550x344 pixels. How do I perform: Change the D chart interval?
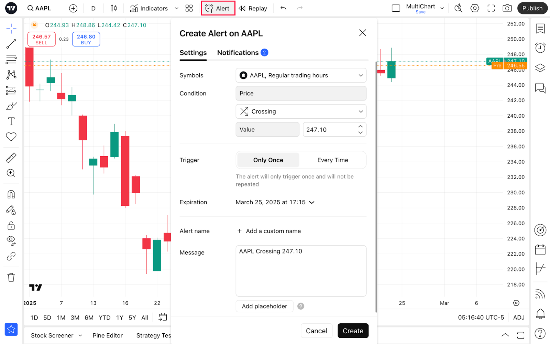(93, 8)
